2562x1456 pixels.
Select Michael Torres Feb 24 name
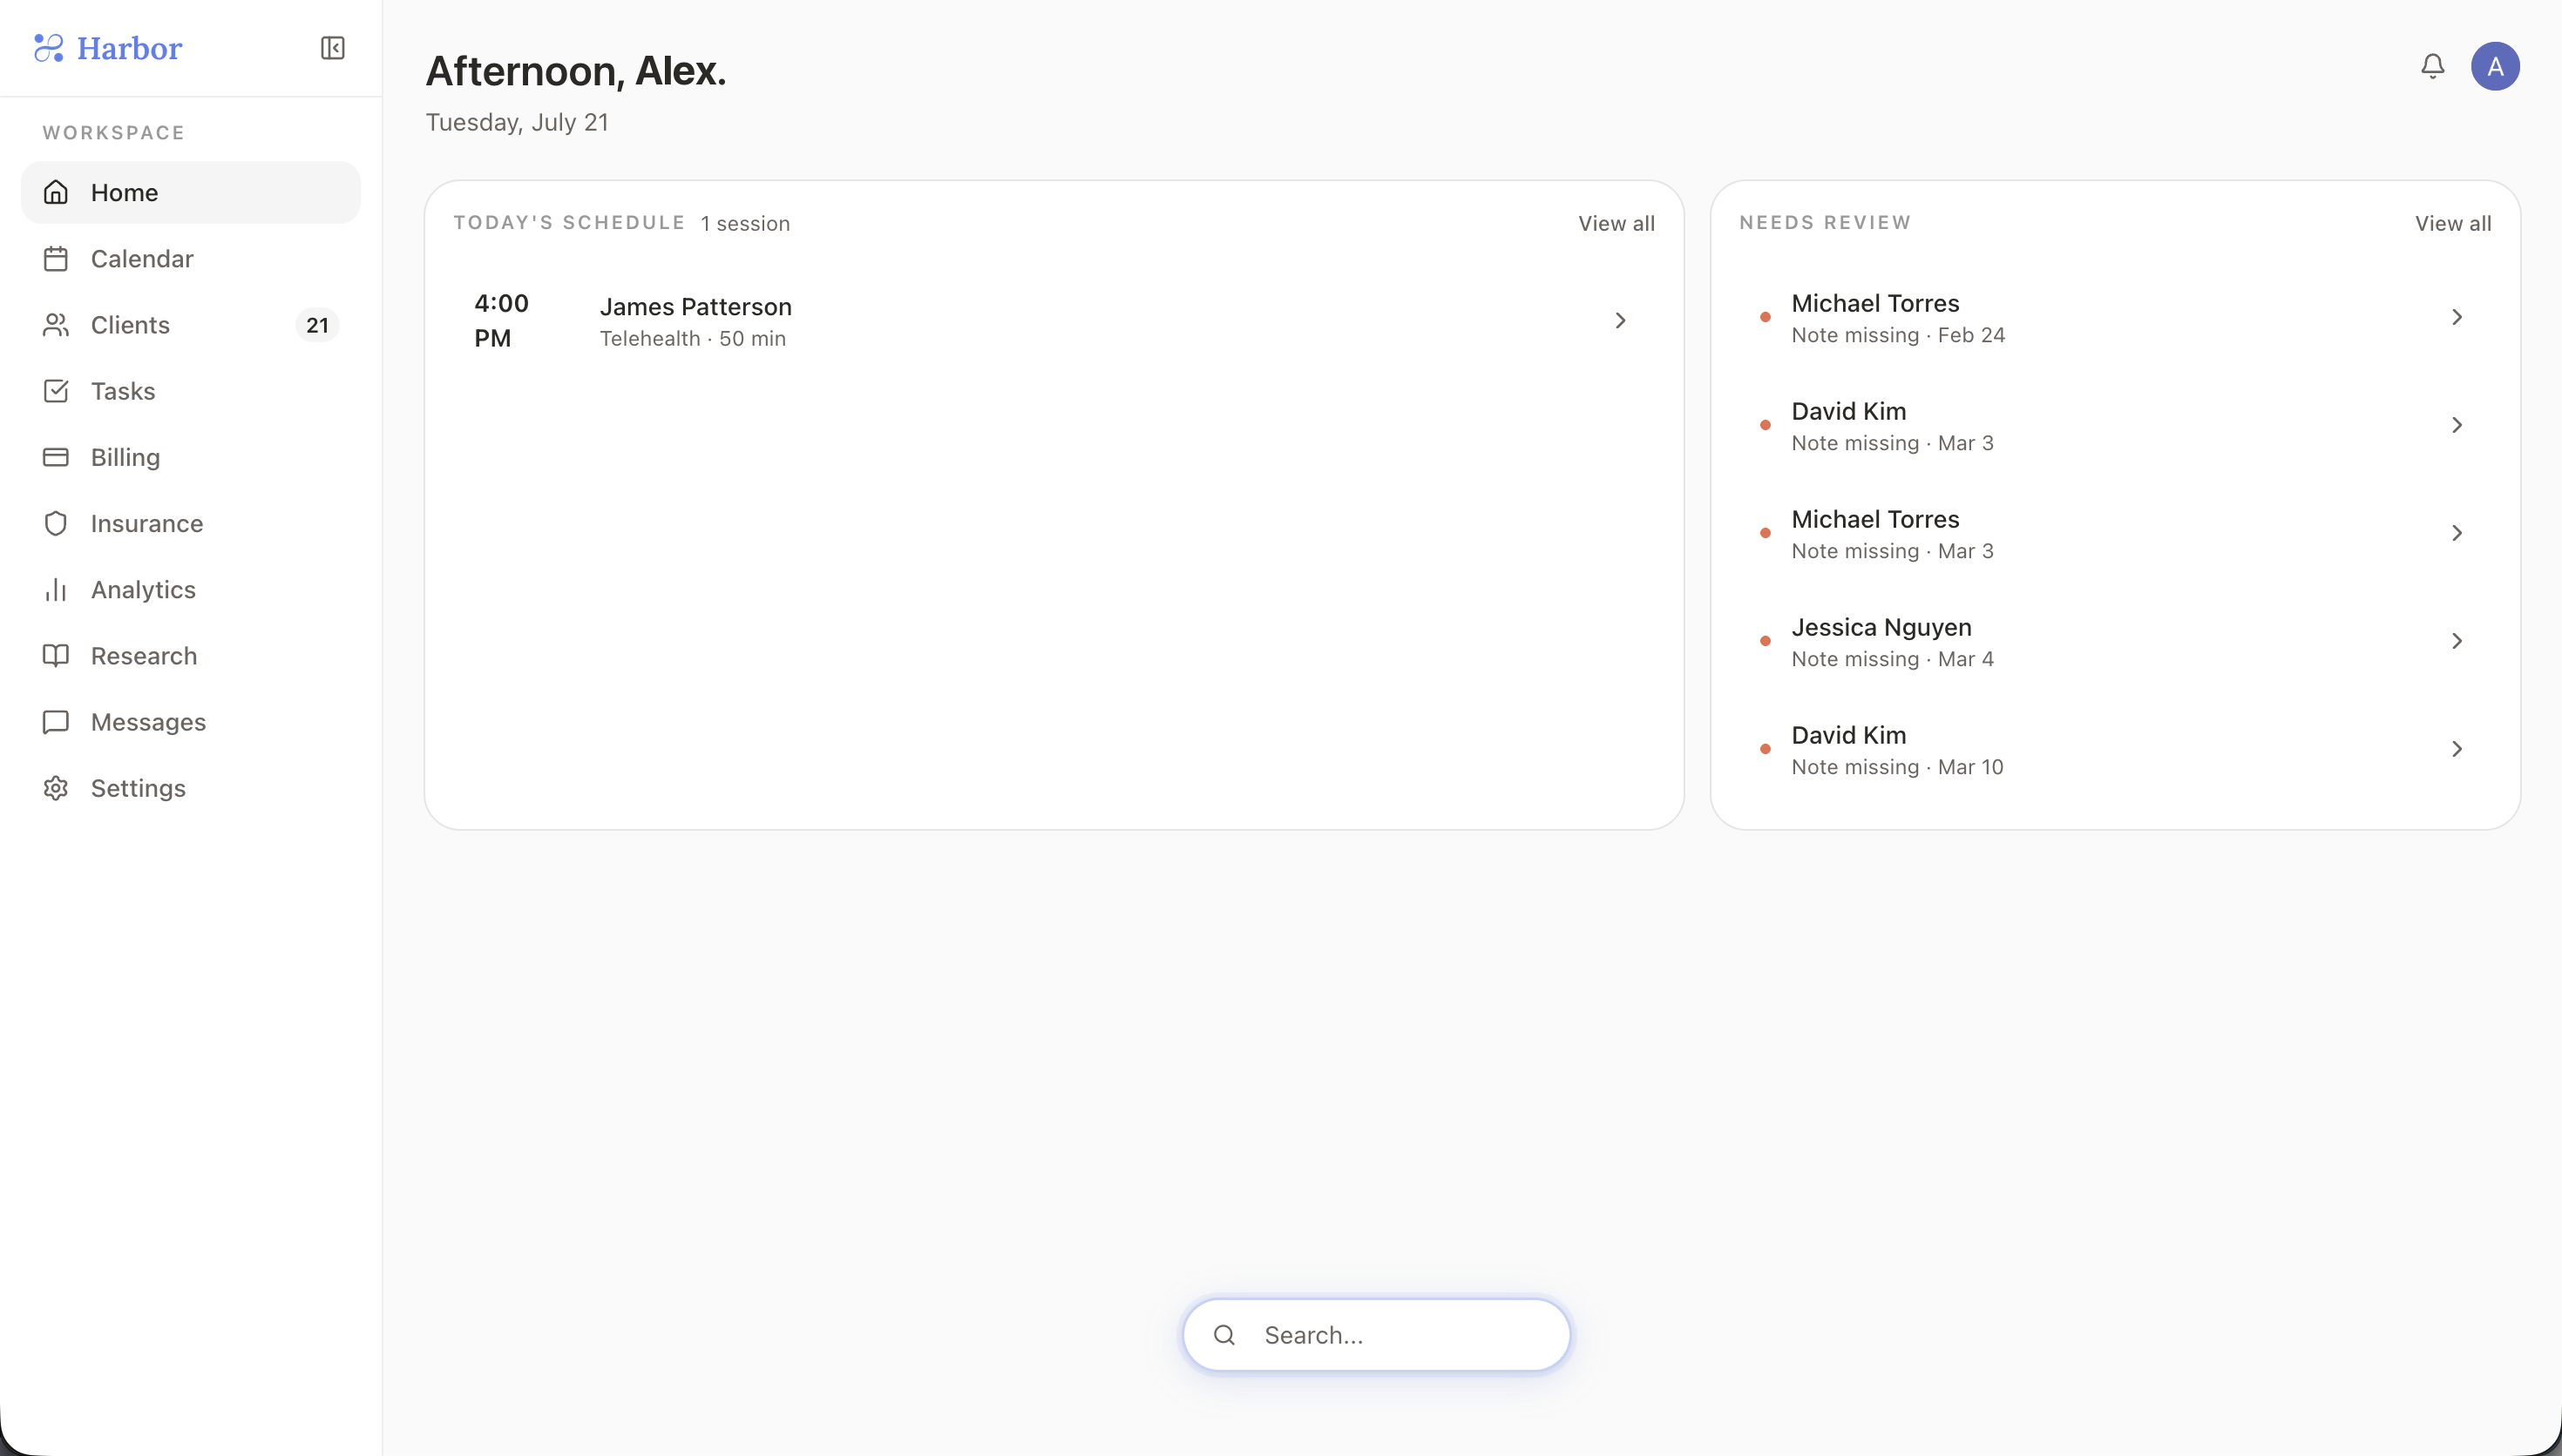(x=1874, y=303)
